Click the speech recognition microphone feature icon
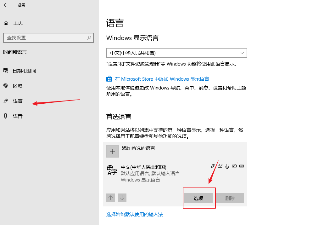Screen dimensions: 324x225 [x=227, y=166]
